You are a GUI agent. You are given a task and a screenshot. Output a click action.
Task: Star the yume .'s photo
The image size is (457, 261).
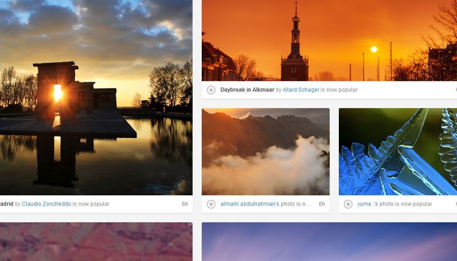pos(348,204)
